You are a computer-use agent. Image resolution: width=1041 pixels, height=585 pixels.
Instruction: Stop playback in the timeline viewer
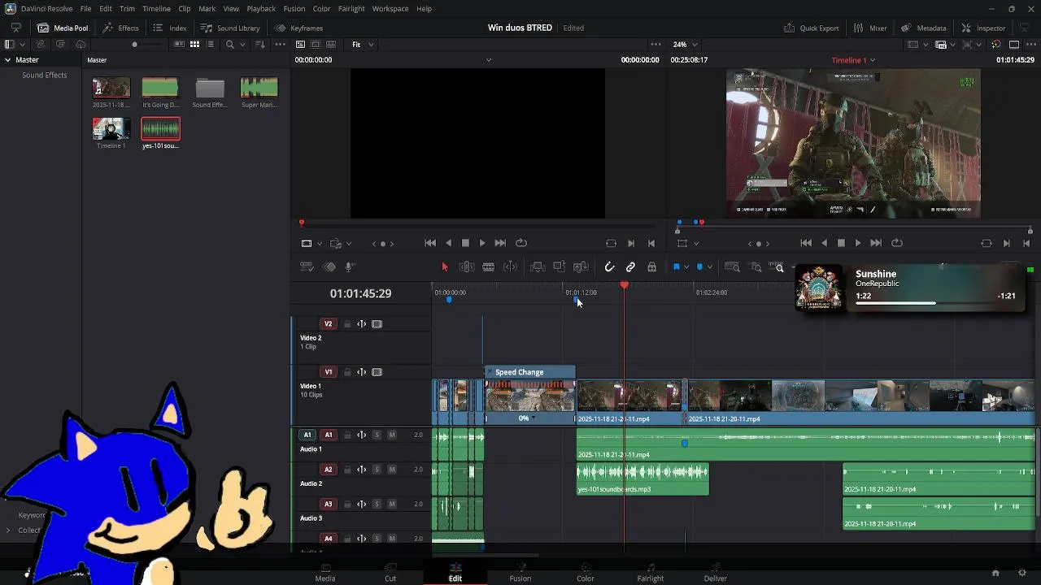(841, 243)
